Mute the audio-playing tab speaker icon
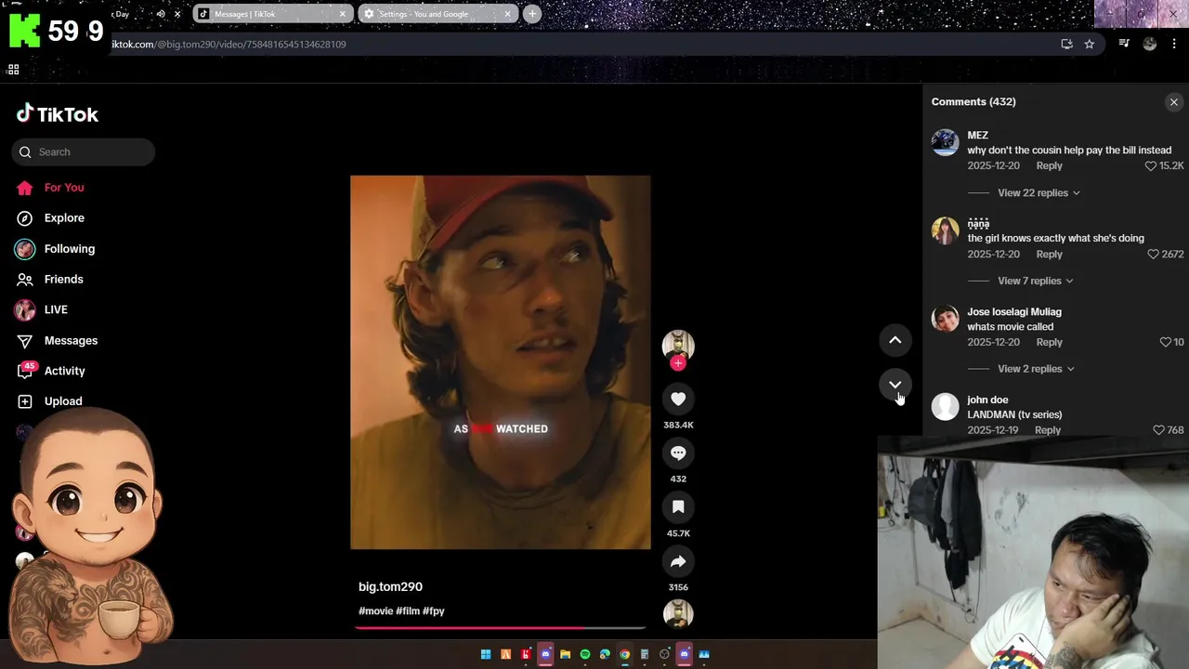Image resolution: width=1189 pixels, height=669 pixels. pyautogui.click(x=161, y=14)
